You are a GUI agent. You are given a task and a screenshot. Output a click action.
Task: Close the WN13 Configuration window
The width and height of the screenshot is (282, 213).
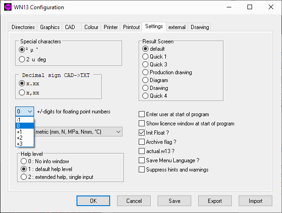pyautogui.click(x=270, y=7)
